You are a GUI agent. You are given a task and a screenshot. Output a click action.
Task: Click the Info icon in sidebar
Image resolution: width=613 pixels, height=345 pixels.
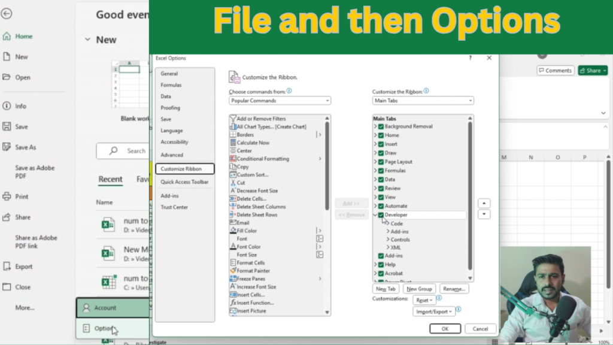coord(7,106)
